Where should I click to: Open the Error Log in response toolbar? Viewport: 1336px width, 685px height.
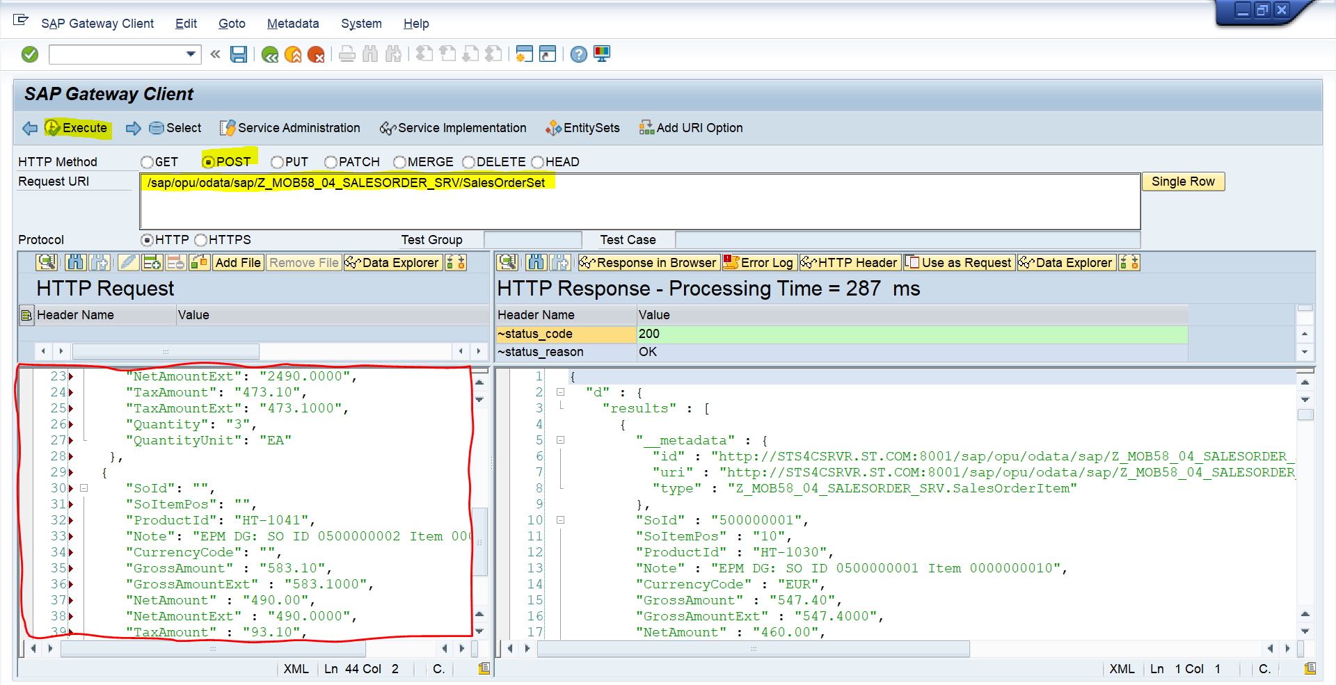(x=759, y=263)
